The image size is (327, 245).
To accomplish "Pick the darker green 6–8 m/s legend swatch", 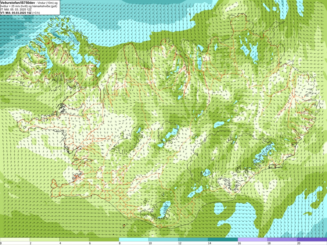I will click(104, 240).
